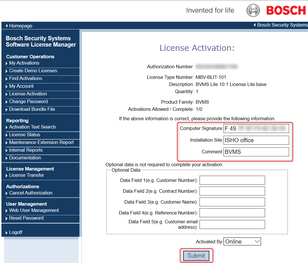
Task: Focus Data Field 1 Customer Number input
Action: click(232, 180)
